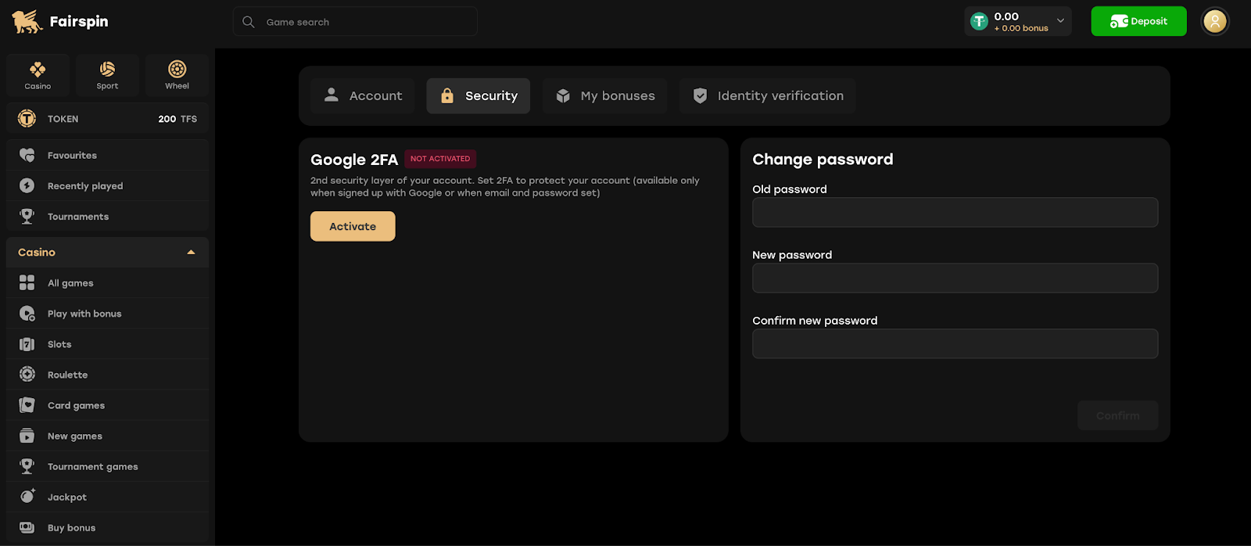The width and height of the screenshot is (1251, 546).
Task: Go to Identity verification tab
Action: pyautogui.click(x=767, y=95)
